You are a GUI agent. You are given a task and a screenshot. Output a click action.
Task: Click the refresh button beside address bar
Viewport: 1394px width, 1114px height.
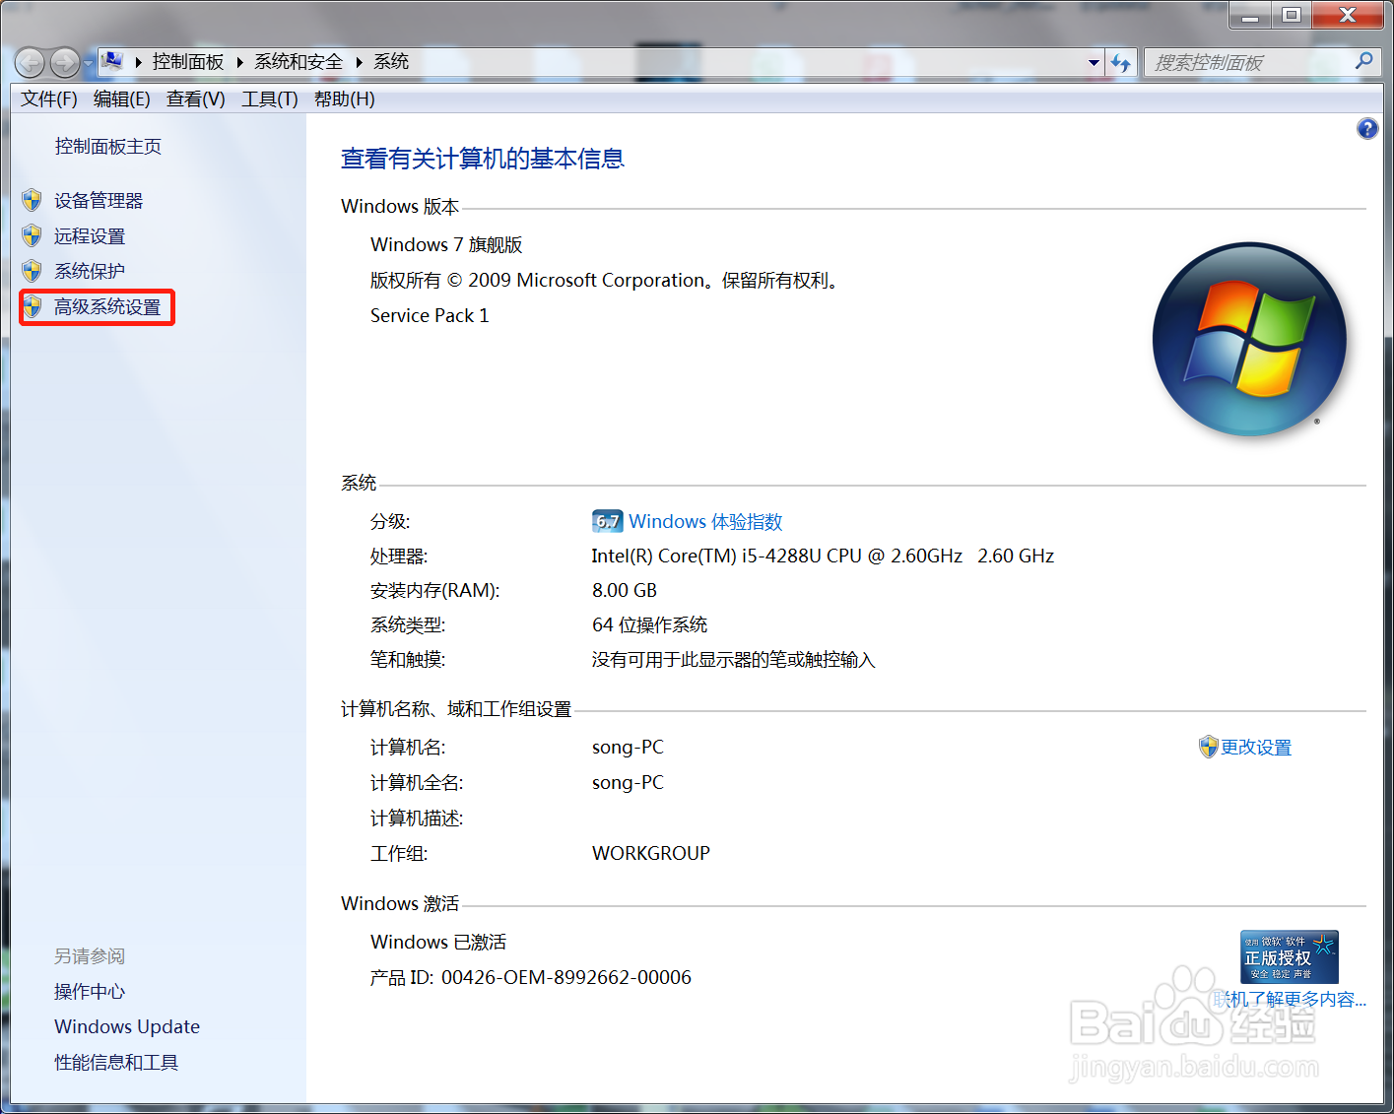point(1121,63)
